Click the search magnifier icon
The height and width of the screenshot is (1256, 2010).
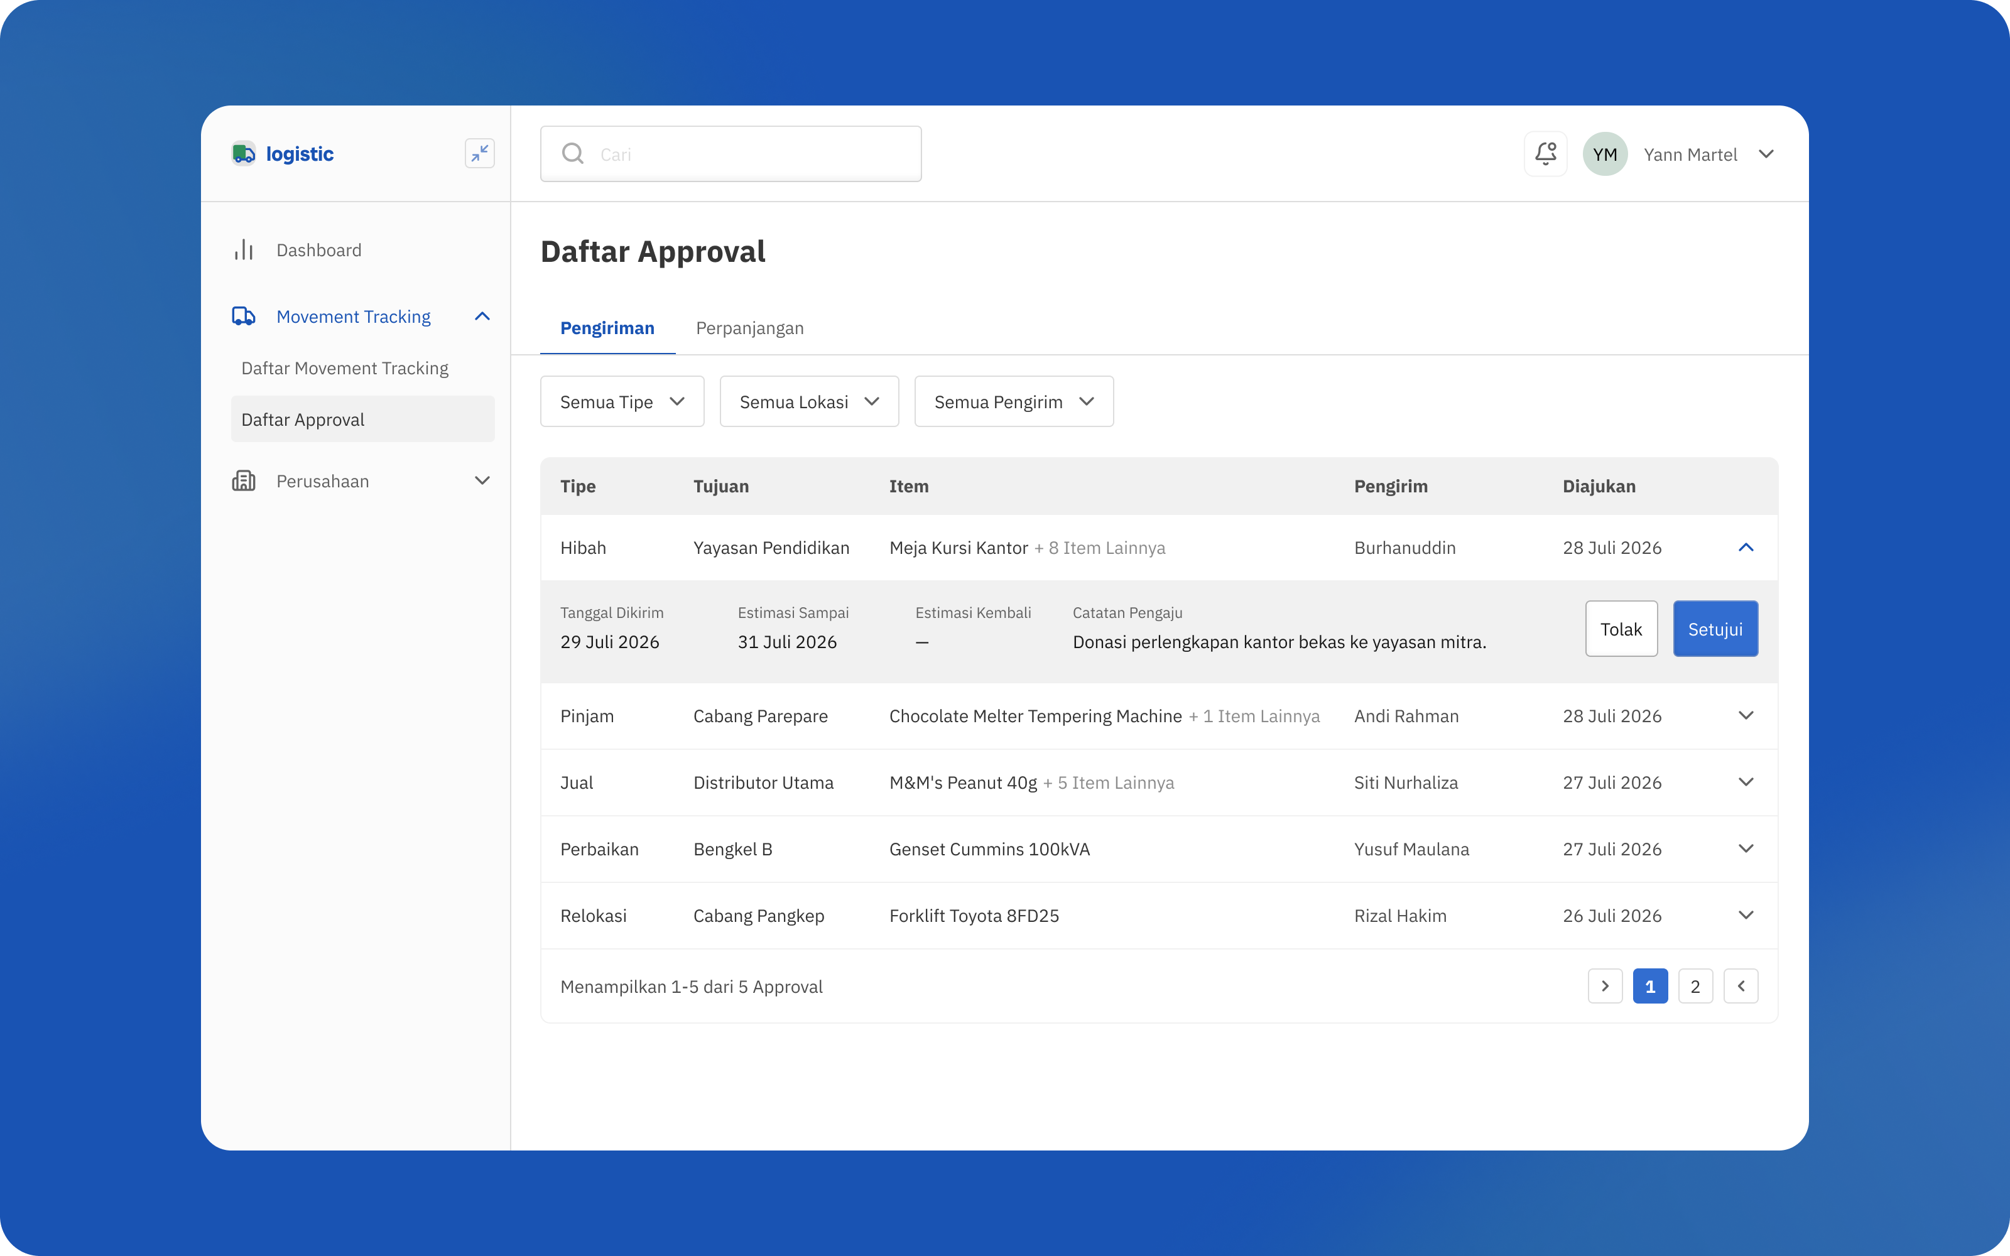[572, 154]
